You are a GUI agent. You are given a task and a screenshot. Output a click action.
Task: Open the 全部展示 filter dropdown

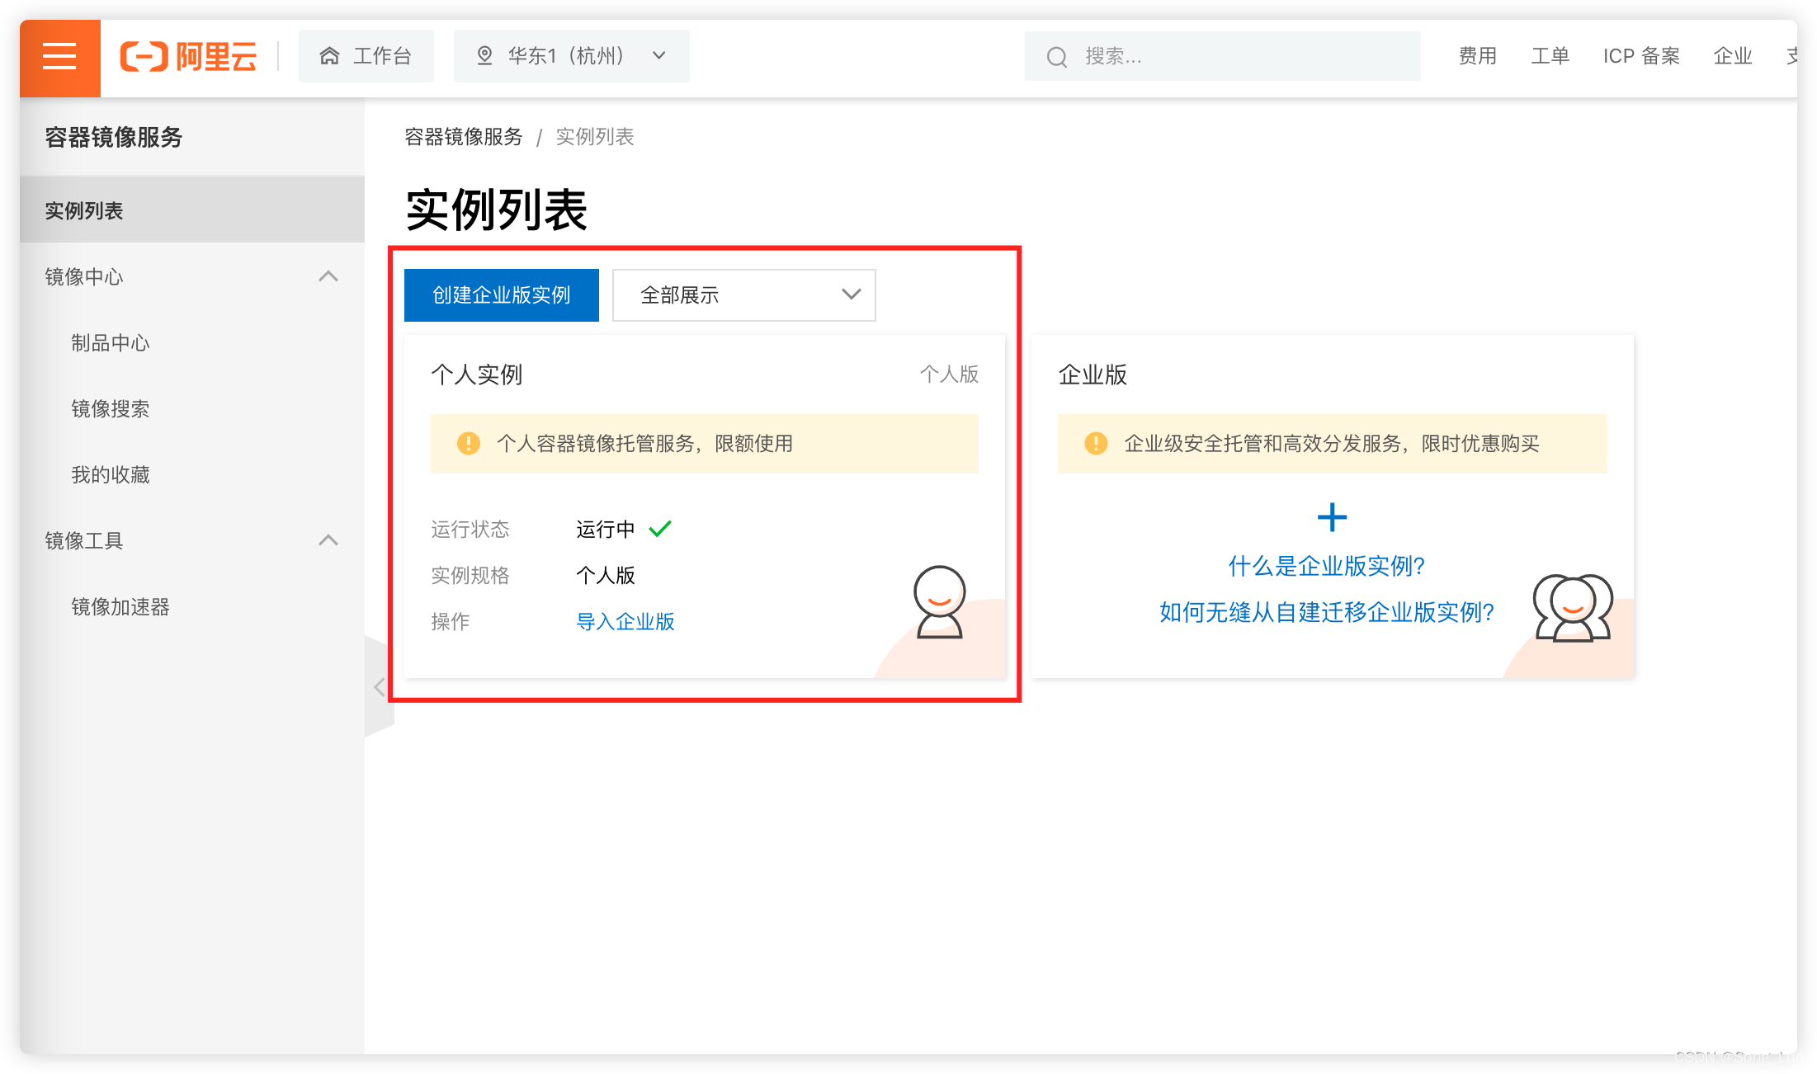coord(743,295)
